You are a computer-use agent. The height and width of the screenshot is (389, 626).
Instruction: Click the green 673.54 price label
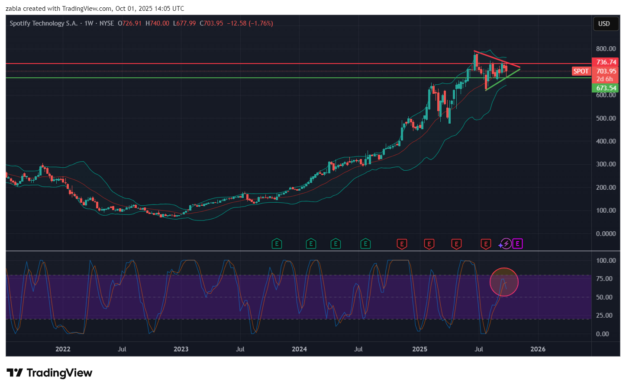click(x=606, y=88)
